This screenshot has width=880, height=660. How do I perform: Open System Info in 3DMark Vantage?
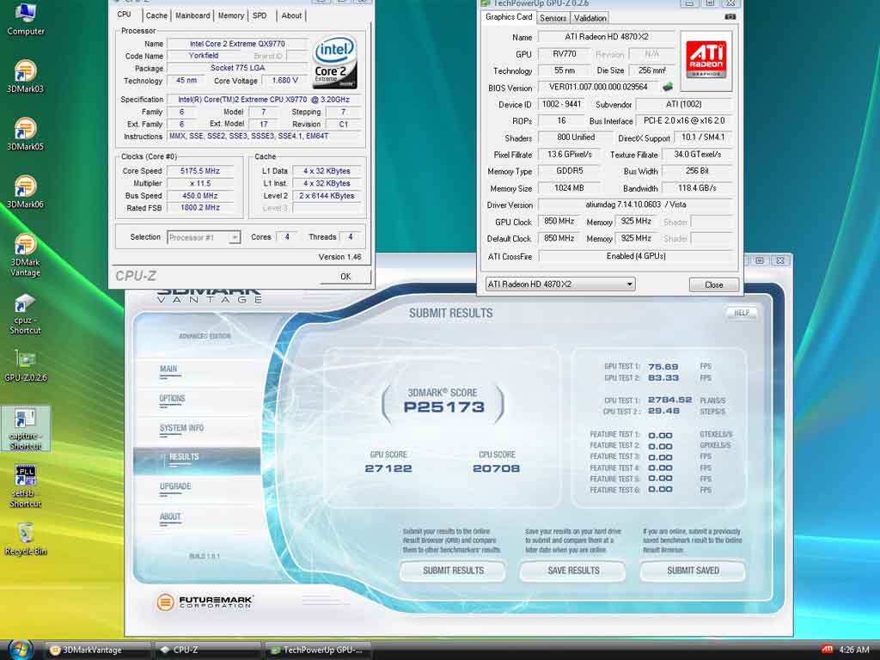(181, 428)
